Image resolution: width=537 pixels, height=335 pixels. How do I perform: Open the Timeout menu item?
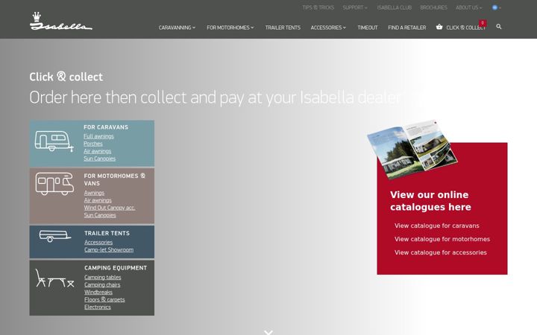point(368,28)
